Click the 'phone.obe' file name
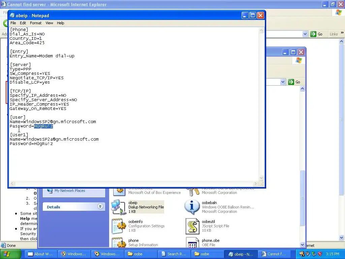This screenshot has height=259, width=345. (x=211, y=240)
